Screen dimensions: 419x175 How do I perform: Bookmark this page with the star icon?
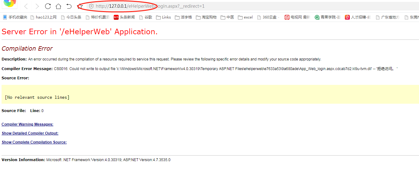point(80,6)
